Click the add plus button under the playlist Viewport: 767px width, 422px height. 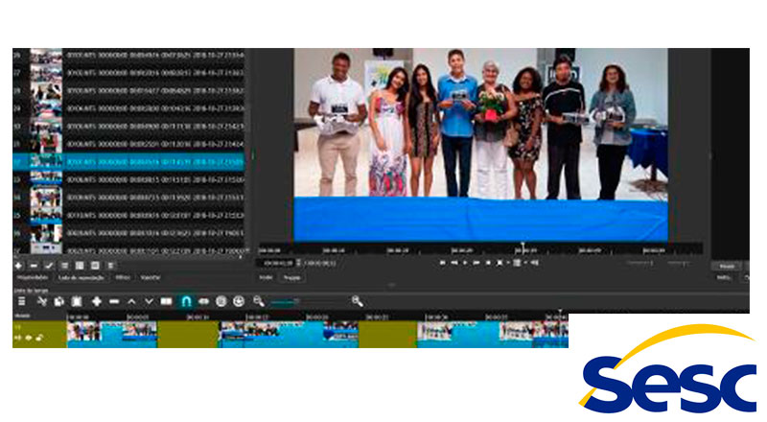point(19,265)
